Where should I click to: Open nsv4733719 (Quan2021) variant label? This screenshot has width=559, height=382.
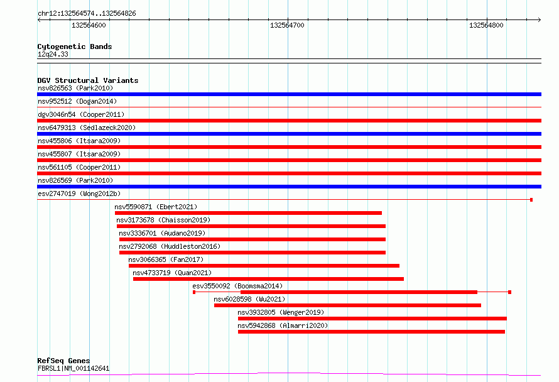pyautogui.click(x=172, y=273)
